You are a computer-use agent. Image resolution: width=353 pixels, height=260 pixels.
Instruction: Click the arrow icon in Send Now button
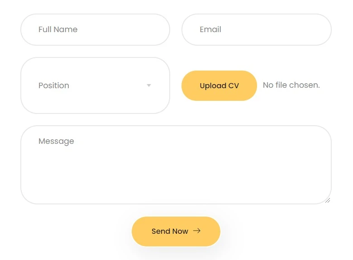[197, 231]
